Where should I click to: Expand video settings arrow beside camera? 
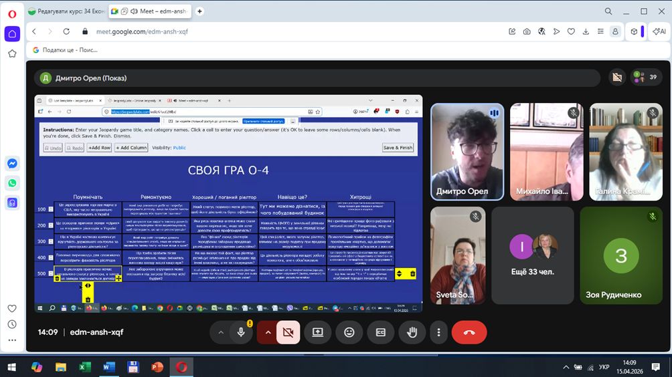(x=268, y=332)
